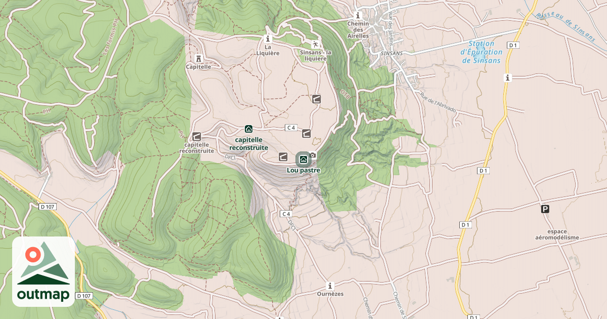Screen dimensions: 607x319
Task: Click the bold green capitelle reconstruite label
Action: coord(248,144)
